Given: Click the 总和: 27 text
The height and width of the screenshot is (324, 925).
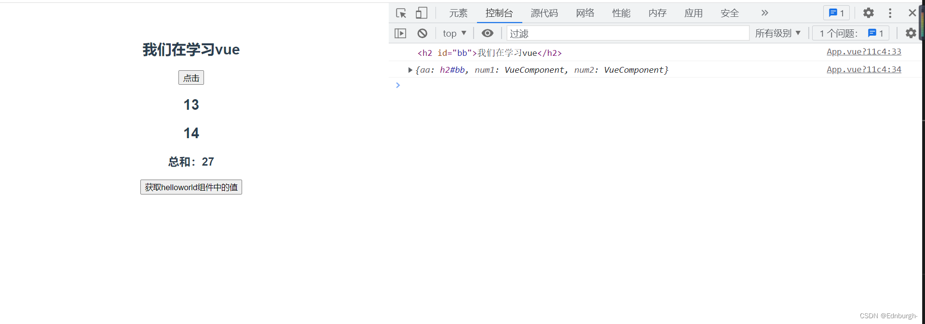Looking at the screenshot, I should coord(191,162).
